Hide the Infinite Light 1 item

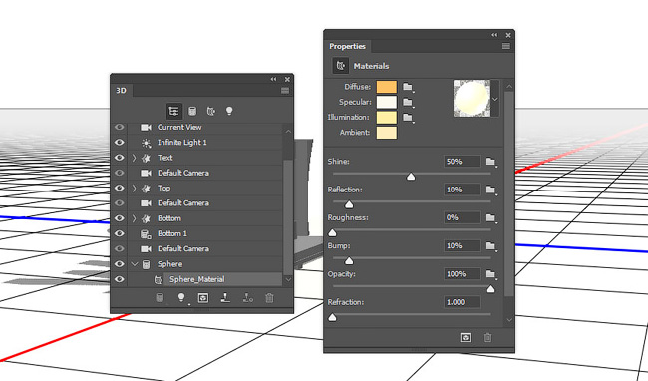119,143
